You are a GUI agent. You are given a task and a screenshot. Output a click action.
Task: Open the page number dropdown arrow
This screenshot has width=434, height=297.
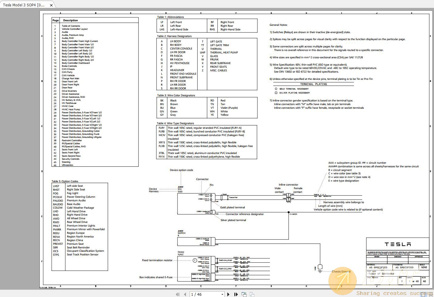point(222,294)
